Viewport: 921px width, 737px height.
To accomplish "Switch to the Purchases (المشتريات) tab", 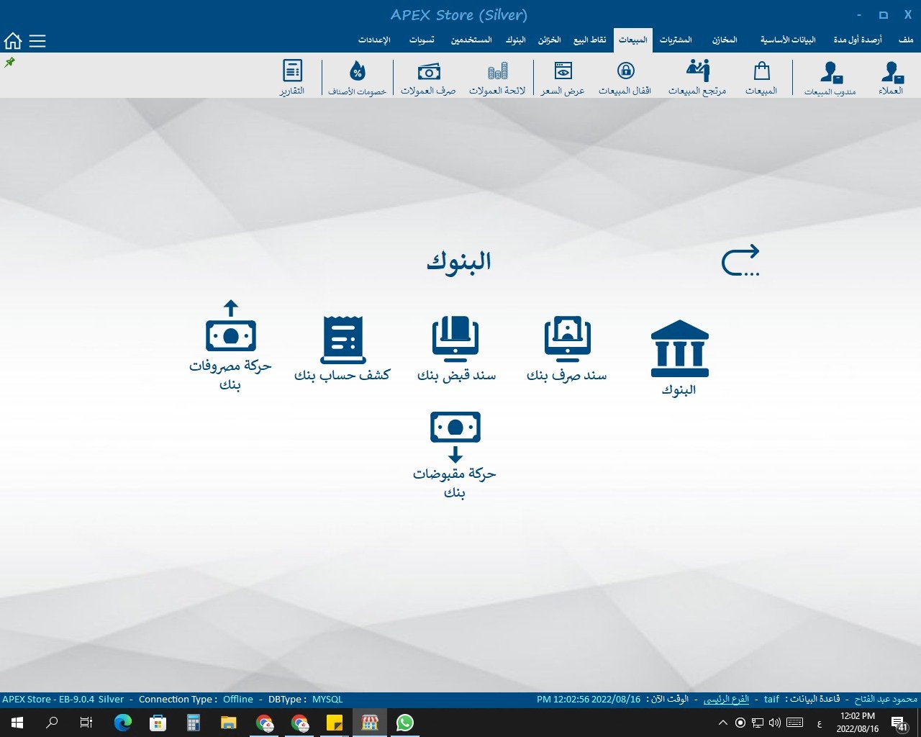I will coord(676,40).
